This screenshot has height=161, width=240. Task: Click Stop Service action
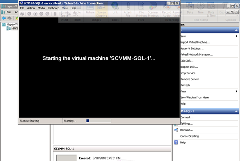tap(188, 73)
